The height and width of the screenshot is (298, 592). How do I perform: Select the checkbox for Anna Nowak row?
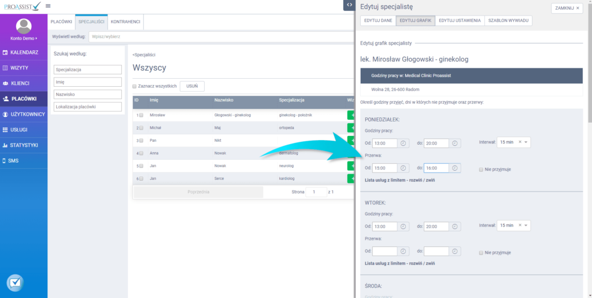coord(140,153)
